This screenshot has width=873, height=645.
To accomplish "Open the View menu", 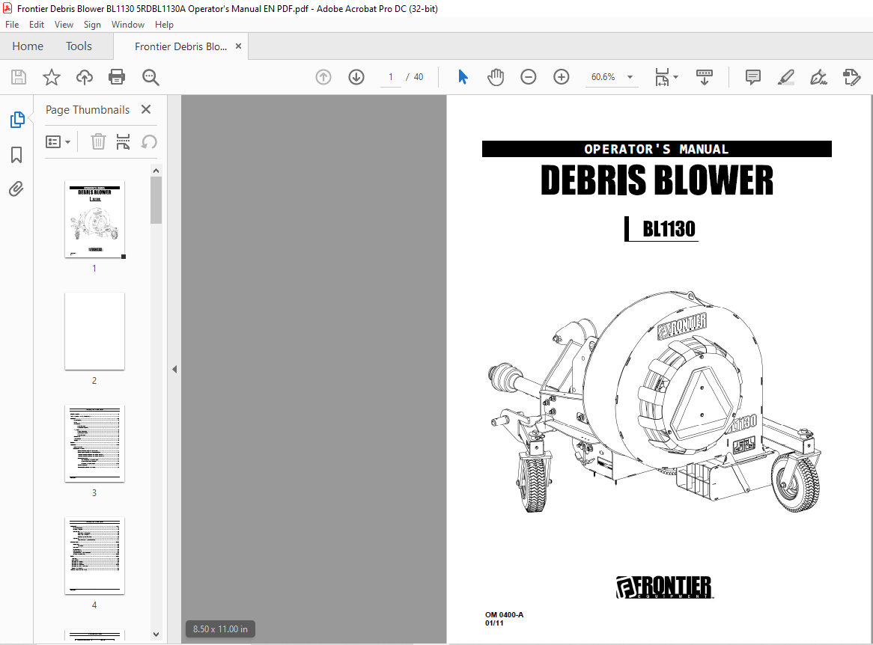I will tap(64, 25).
